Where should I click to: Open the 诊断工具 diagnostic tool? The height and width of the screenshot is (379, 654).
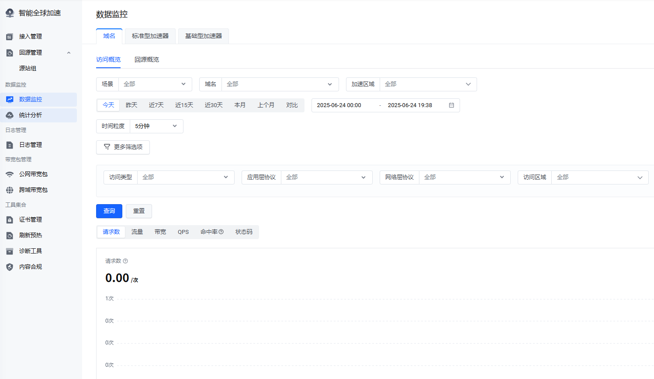coord(31,250)
